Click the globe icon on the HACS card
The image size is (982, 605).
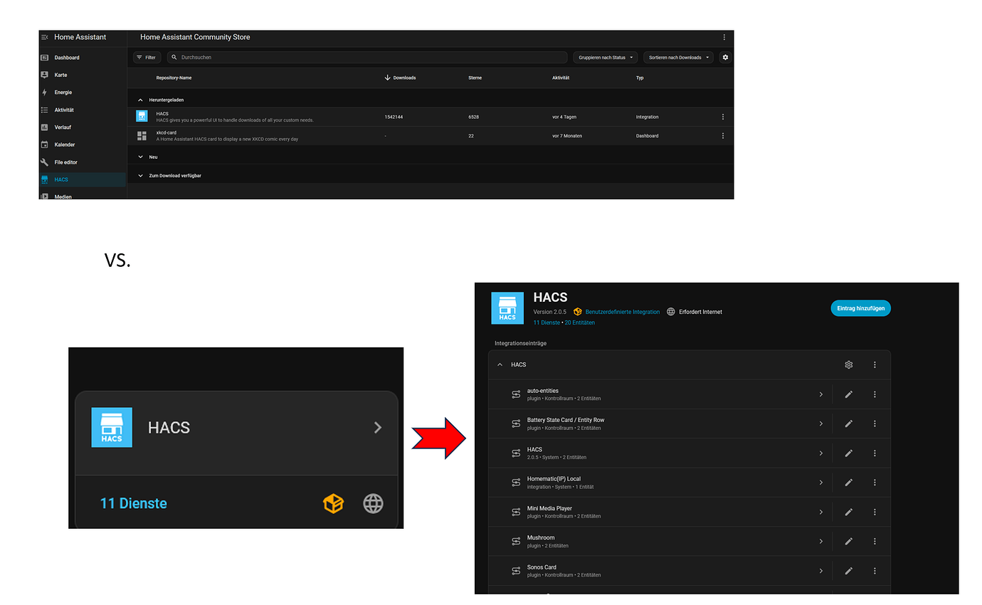tap(373, 503)
